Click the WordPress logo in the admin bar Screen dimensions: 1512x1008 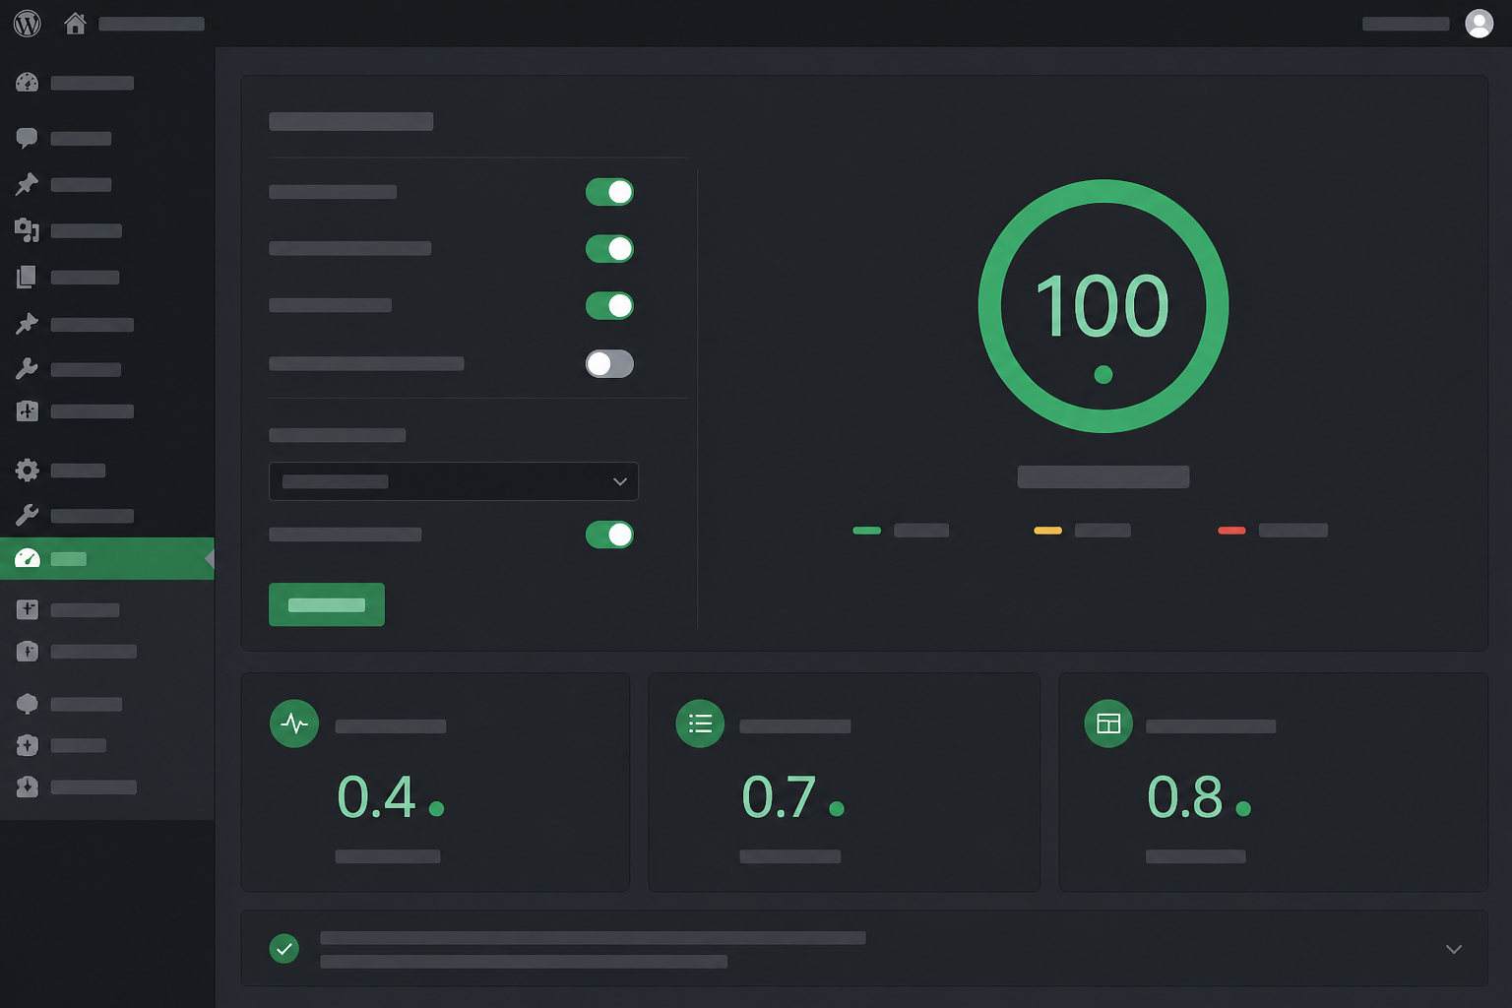coord(28,24)
